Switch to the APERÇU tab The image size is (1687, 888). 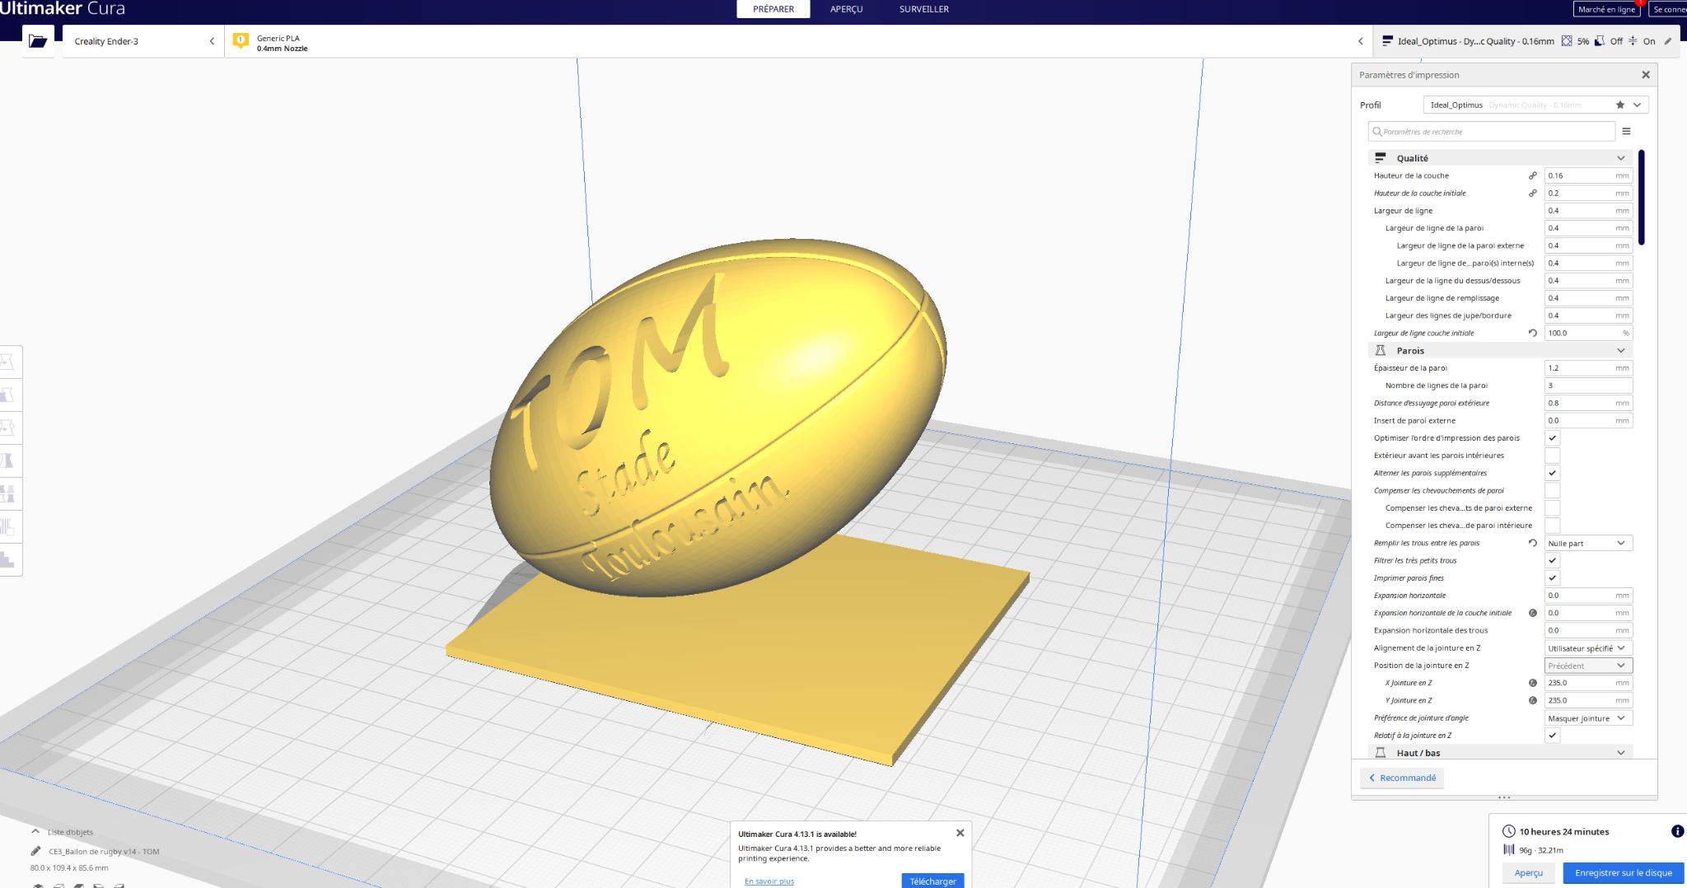tap(846, 9)
